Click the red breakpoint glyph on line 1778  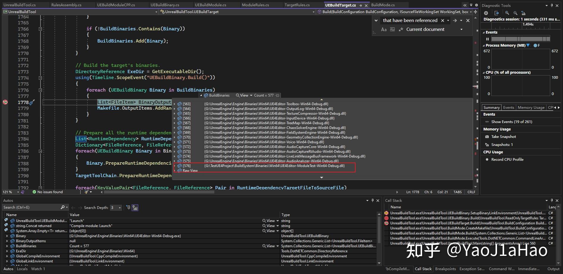coord(5,102)
